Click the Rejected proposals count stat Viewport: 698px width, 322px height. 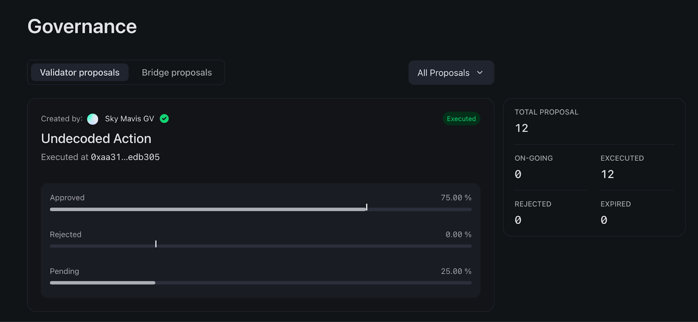point(518,220)
